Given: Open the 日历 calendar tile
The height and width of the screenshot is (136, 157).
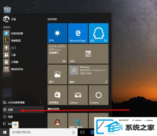Looking at the screenshot, I should (88, 54).
